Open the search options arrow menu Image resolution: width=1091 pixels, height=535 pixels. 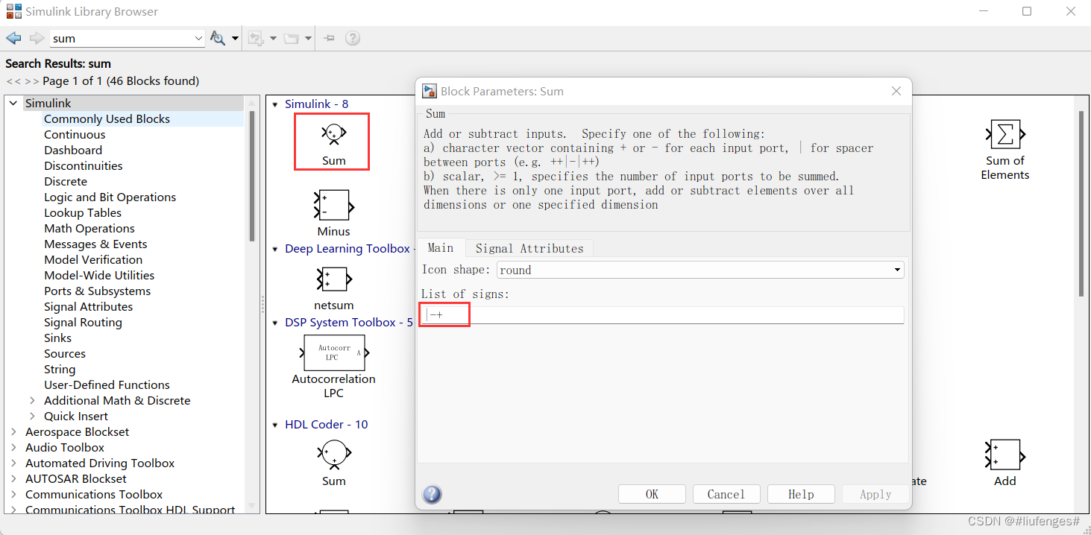236,38
